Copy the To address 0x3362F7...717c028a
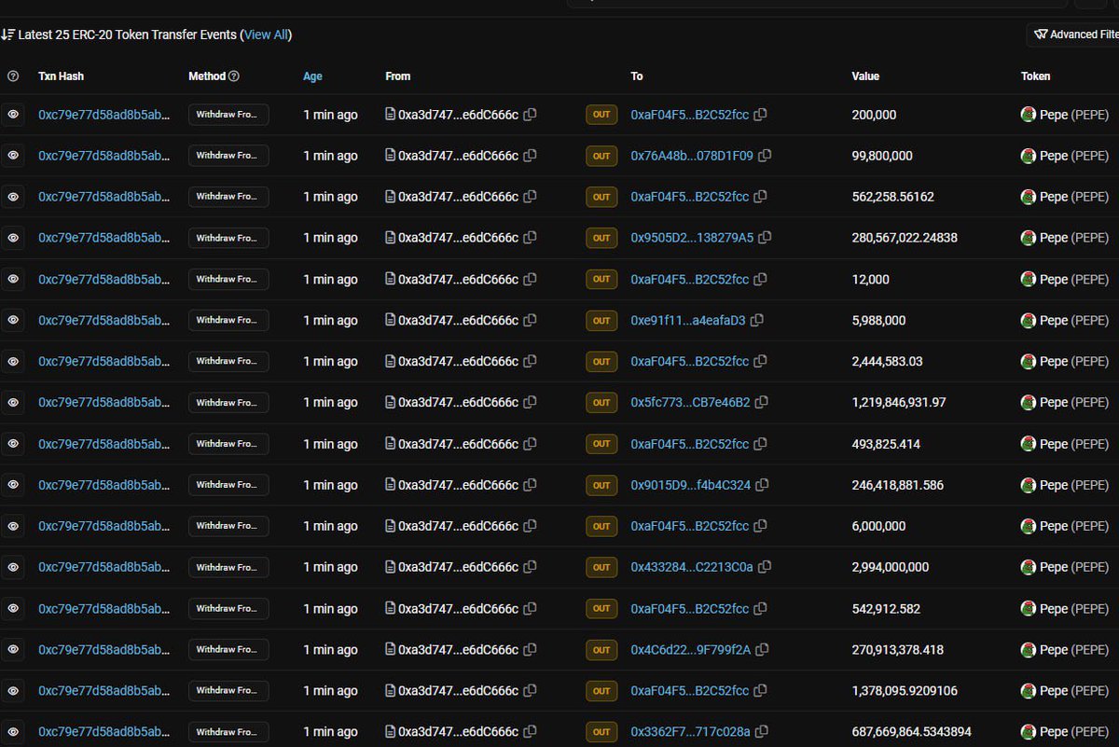 762,732
